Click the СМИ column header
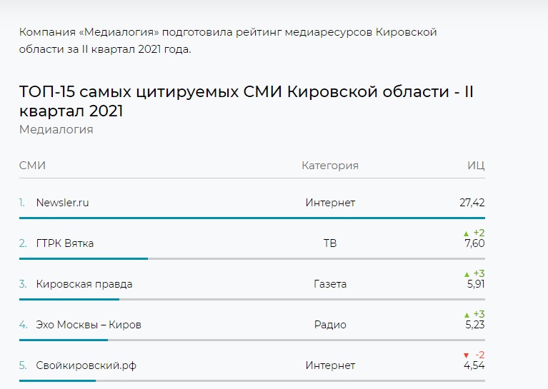The width and height of the screenshot is (548, 389). point(32,166)
